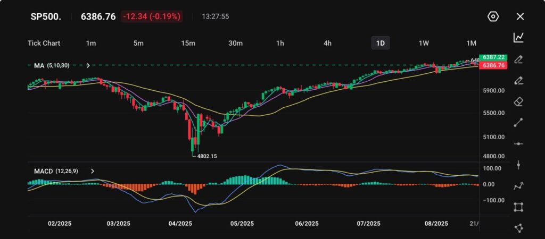Switch to the 4h timeframe
Image resolution: width=545 pixels, height=239 pixels.
(328, 43)
